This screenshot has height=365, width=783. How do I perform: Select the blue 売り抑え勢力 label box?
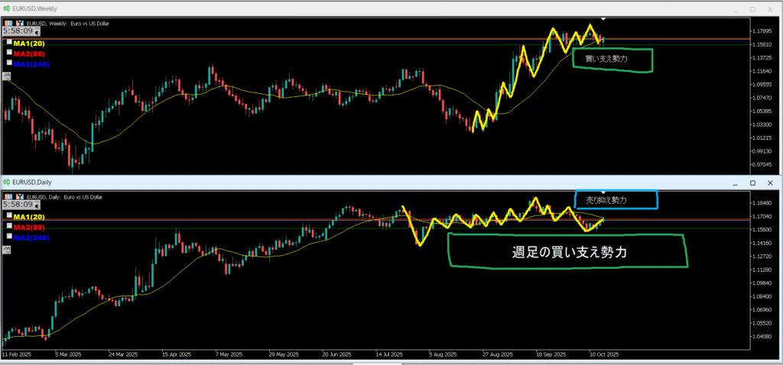pyautogui.click(x=616, y=199)
